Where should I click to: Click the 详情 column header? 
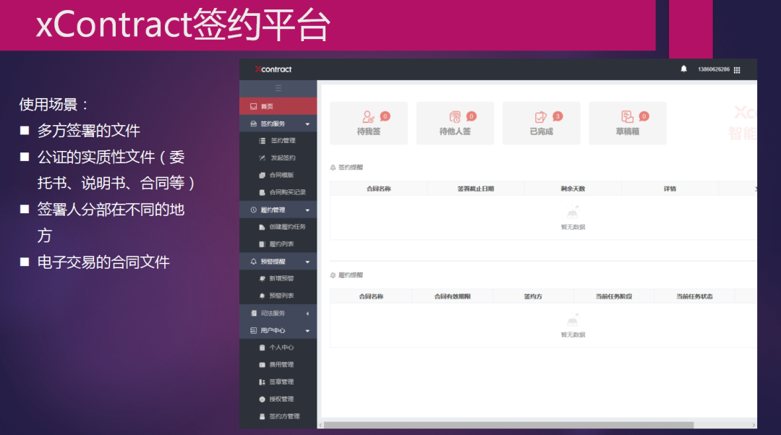pyautogui.click(x=670, y=189)
